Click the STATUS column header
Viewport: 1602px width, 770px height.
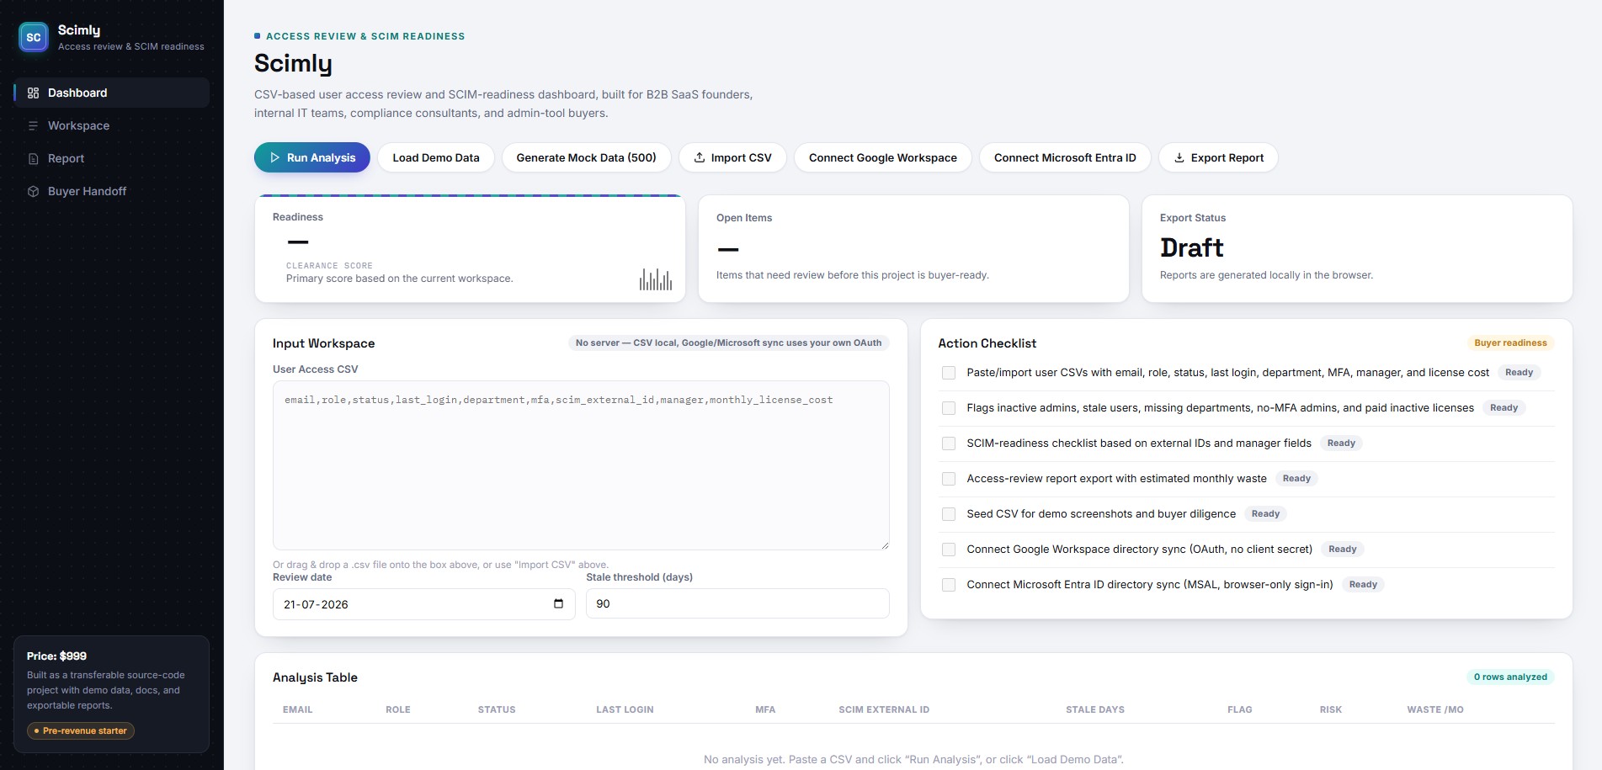click(x=497, y=709)
